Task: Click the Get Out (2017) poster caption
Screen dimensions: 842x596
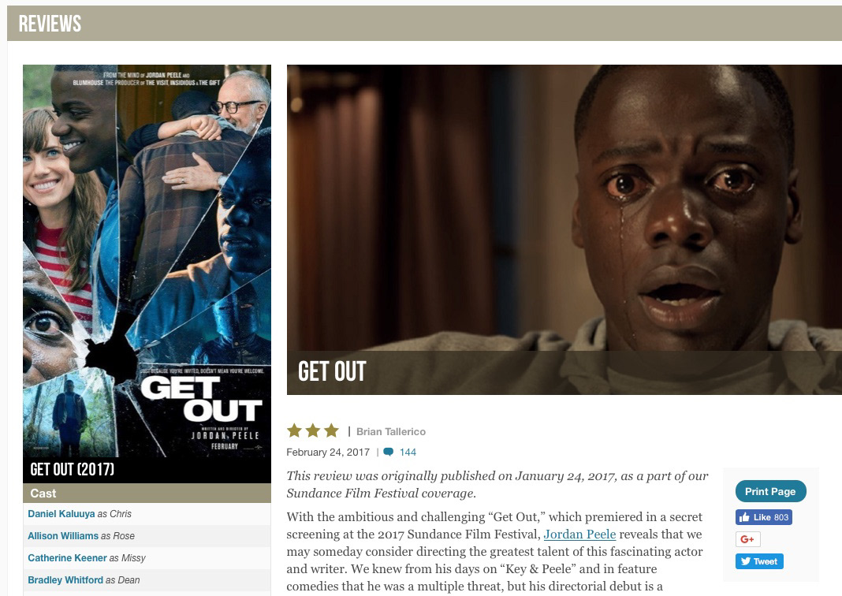Action: pos(72,469)
